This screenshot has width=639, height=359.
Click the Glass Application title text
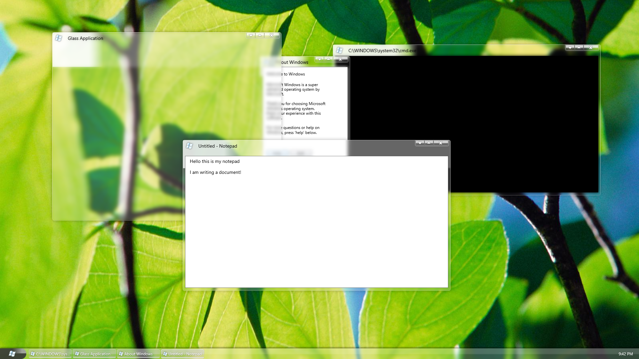(x=86, y=38)
